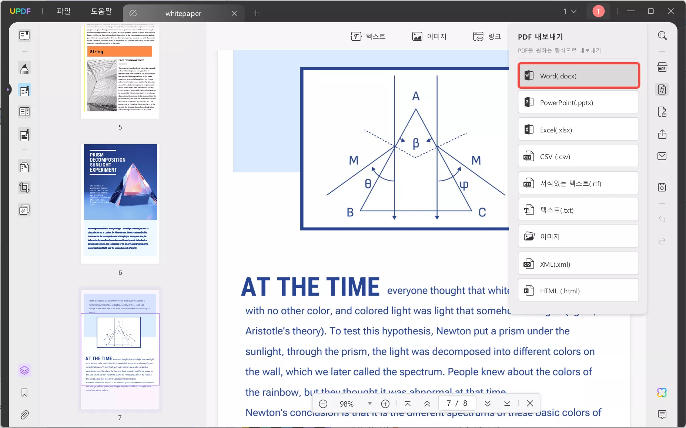Open the zoom level dropdown arrow
Image resolution: width=686 pixels, height=428 pixels.
tap(369, 404)
